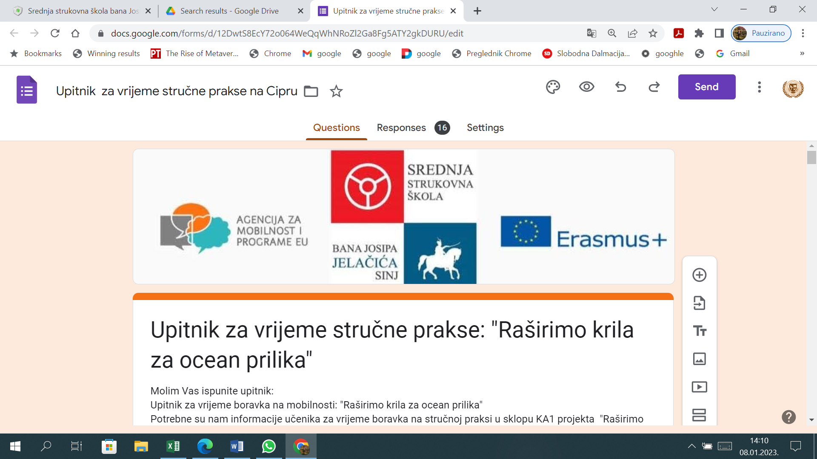Viewport: 817px width, 459px height.
Task: Insert an image into the form
Action: (700, 359)
